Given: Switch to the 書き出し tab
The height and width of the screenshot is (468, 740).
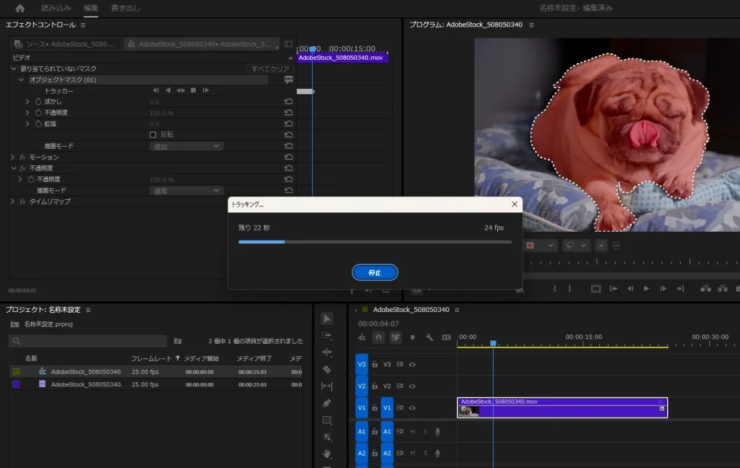Looking at the screenshot, I should coord(126,9).
